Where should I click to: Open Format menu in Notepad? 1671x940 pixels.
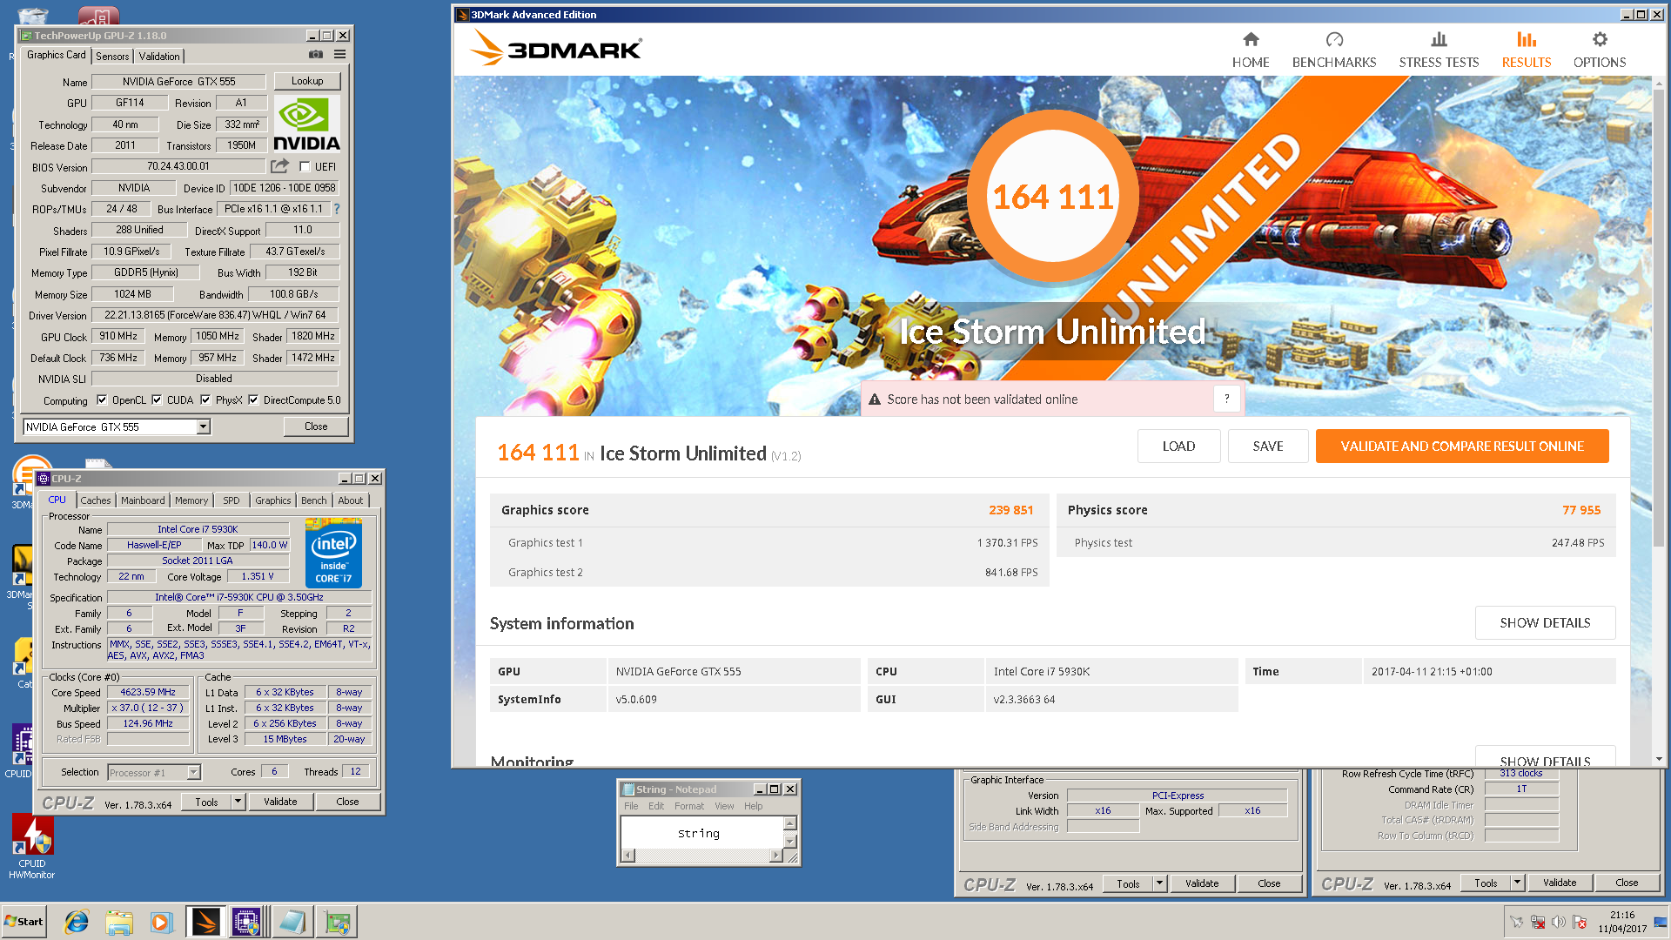pos(689,806)
